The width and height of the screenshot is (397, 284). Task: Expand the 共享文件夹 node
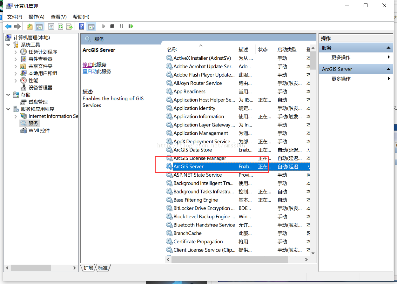tap(16, 66)
